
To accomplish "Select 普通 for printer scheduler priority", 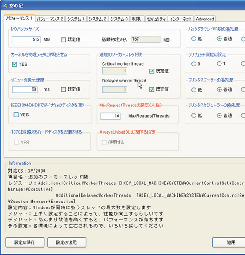I will [219, 115].
